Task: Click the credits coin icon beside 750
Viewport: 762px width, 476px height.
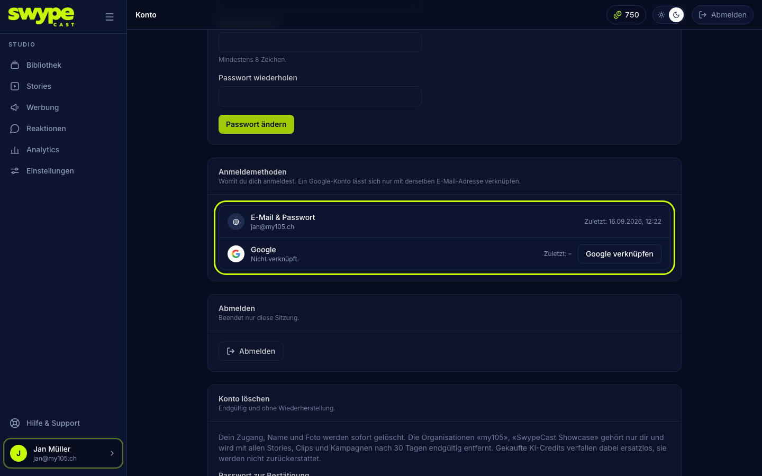Action: (x=618, y=15)
